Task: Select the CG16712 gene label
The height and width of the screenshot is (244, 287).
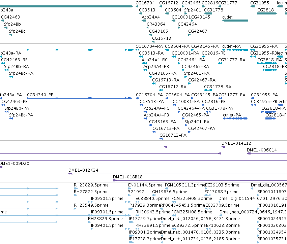Action: coord(169,3)
